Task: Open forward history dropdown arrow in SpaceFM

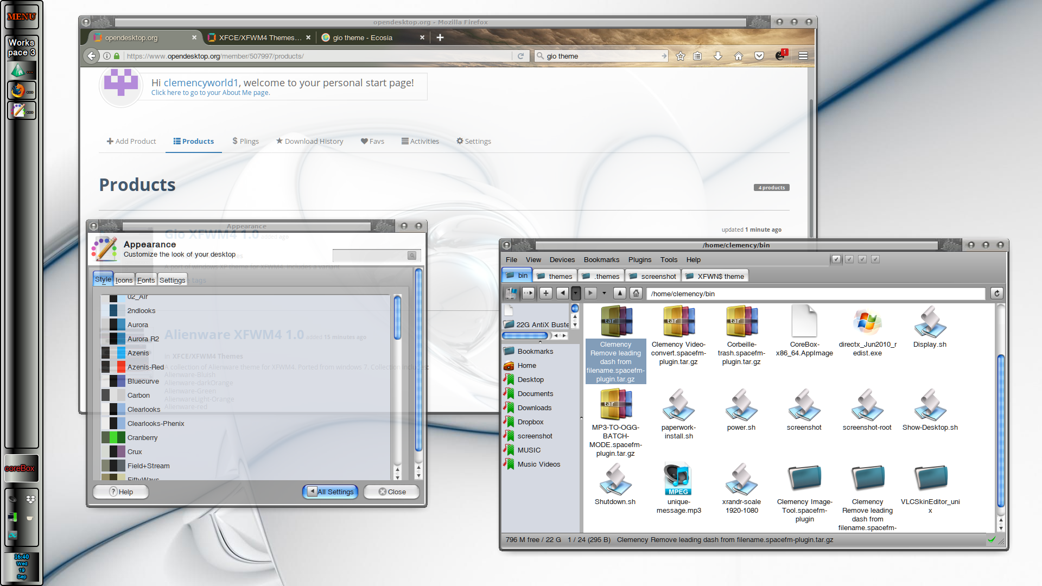Action: pos(604,294)
